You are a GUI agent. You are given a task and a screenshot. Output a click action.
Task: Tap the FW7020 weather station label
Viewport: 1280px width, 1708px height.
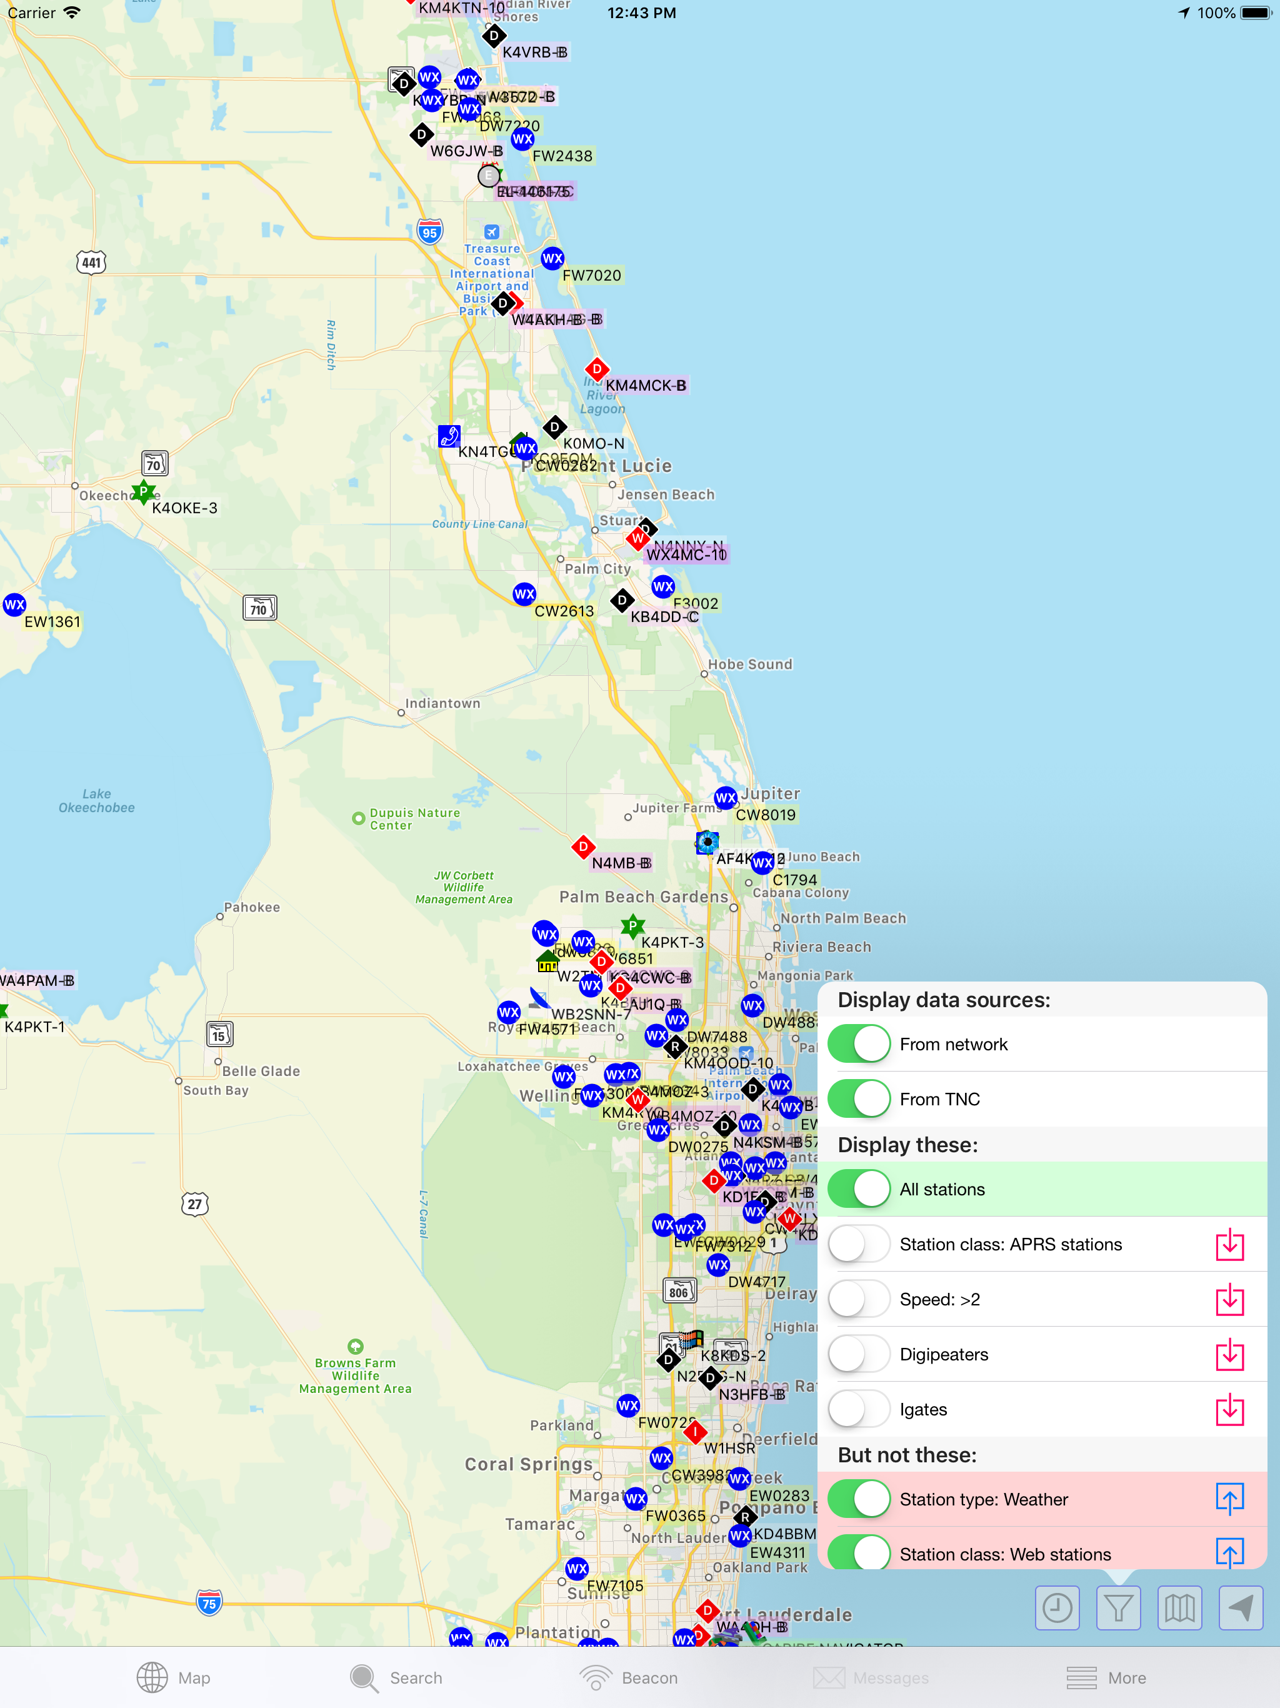(x=591, y=276)
